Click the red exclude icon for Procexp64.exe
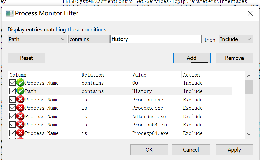 (20, 133)
